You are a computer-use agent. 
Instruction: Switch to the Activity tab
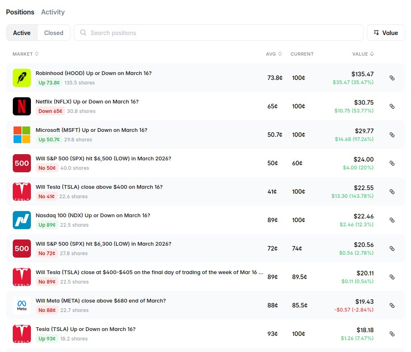[x=53, y=12]
